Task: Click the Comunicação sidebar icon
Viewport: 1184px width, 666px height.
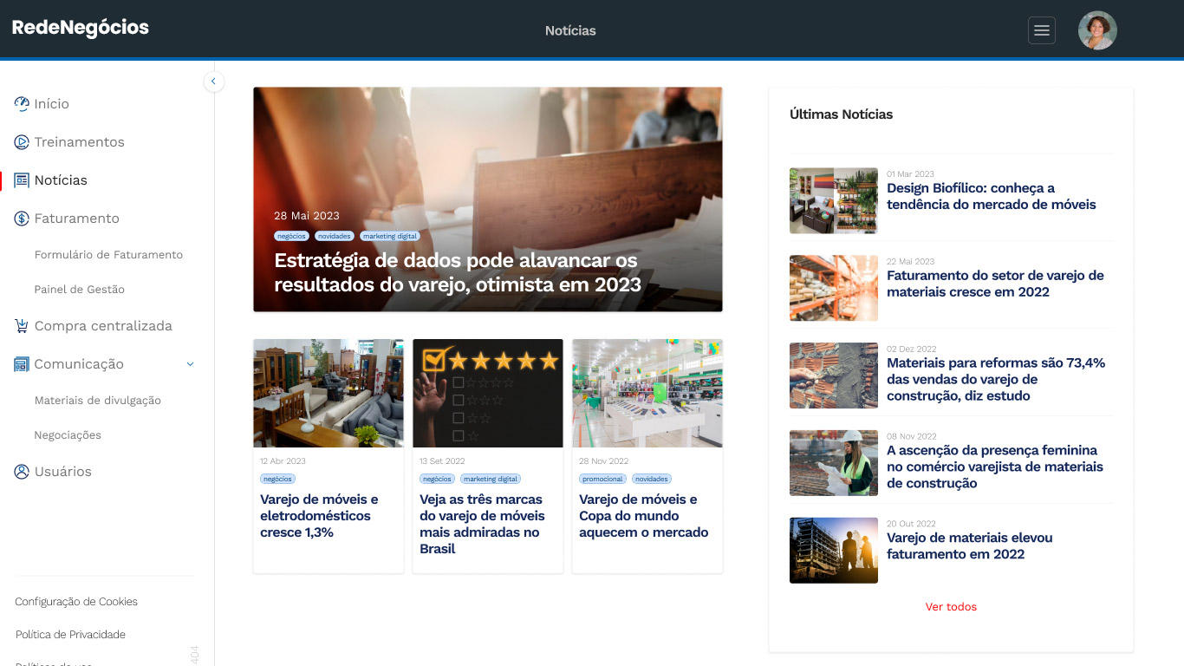Action: [x=22, y=364]
